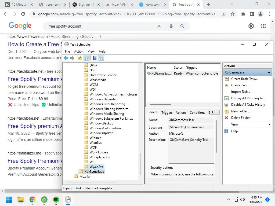Click the red Delete Folder X icon

pos(226,118)
